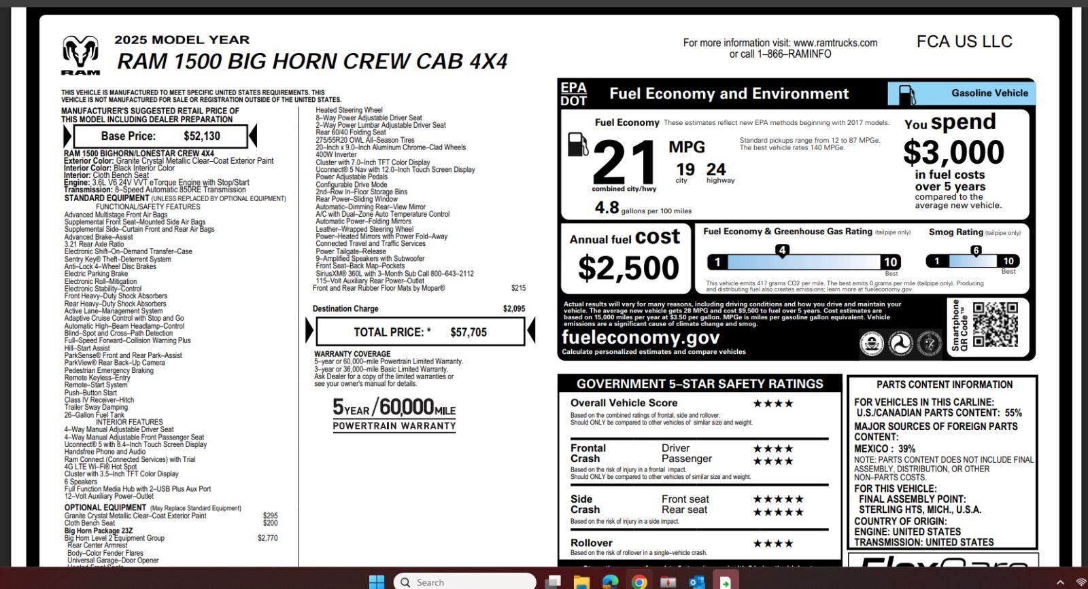Screen dimensions: 1088x589
Task: Click the third agency seal next to QR code
Action: point(929,344)
